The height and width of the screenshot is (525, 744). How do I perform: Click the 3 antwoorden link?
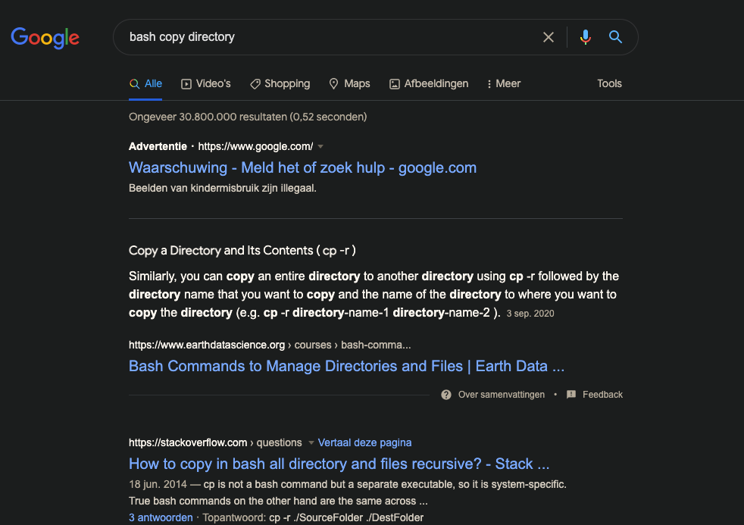point(161,517)
